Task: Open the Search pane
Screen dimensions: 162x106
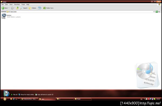Action: 24,8
